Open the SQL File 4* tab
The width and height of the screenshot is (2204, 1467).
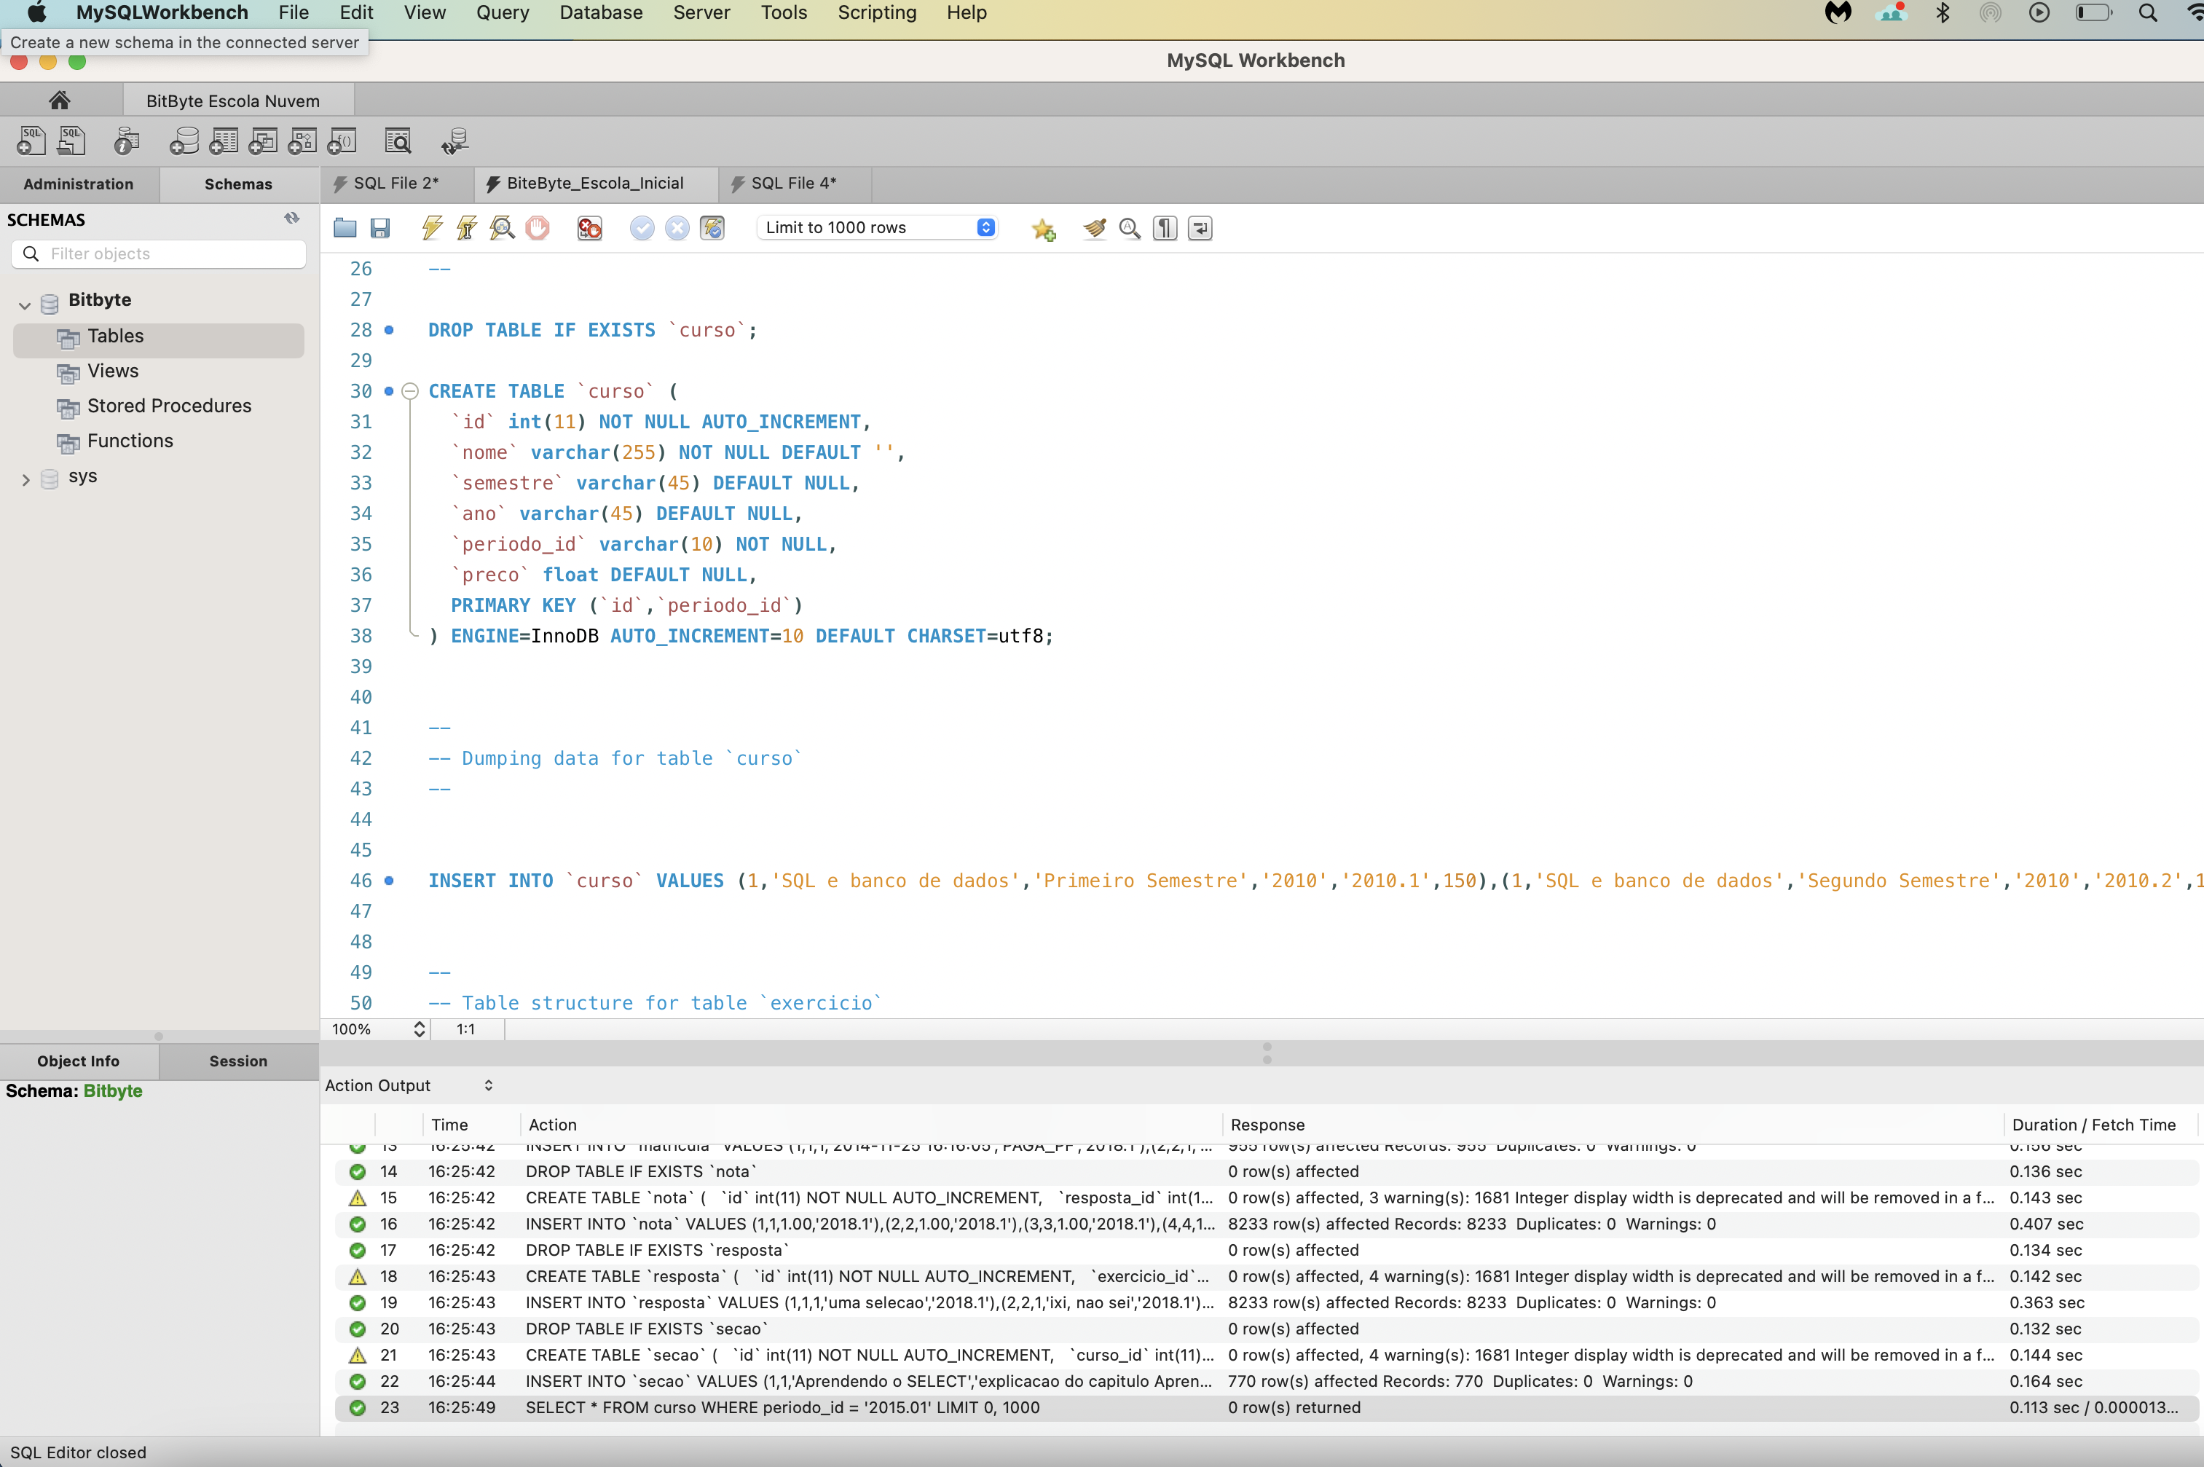click(x=794, y=184)
